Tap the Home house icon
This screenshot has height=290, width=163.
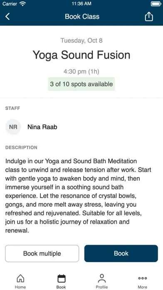point(20,278)
